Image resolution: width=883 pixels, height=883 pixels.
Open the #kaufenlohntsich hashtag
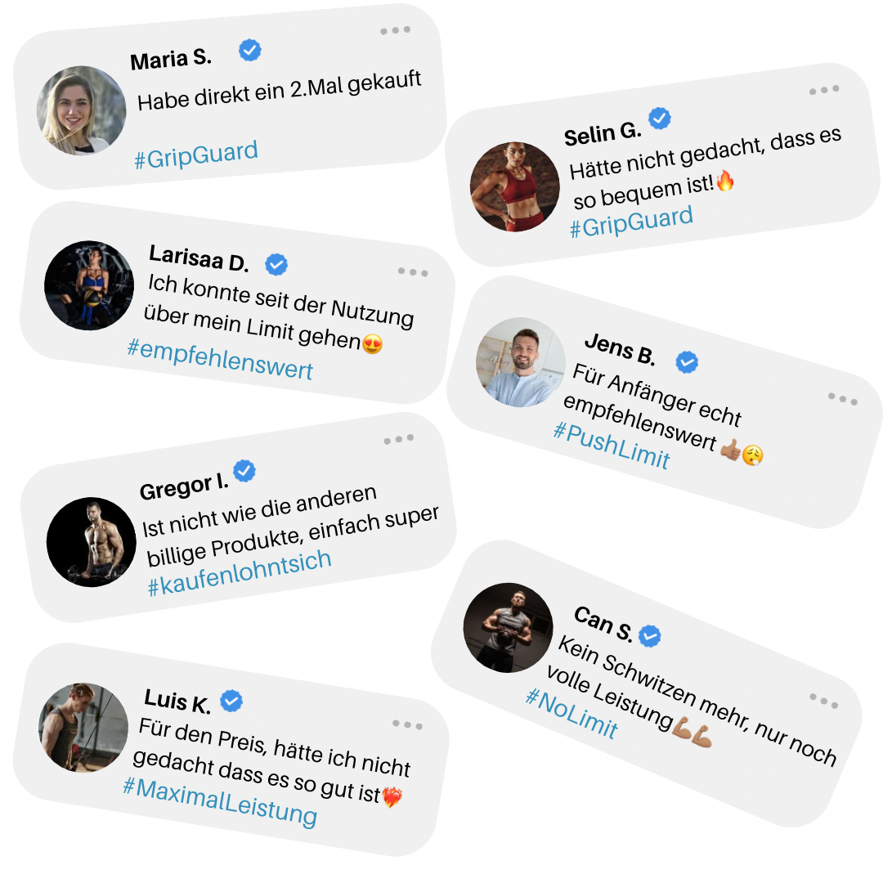(240, 572)
